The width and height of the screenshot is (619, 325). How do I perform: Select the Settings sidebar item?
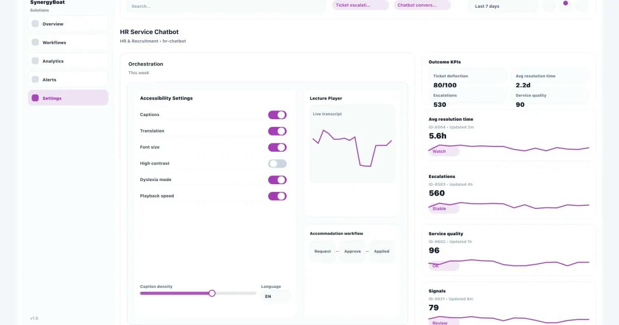click(68, 98)
